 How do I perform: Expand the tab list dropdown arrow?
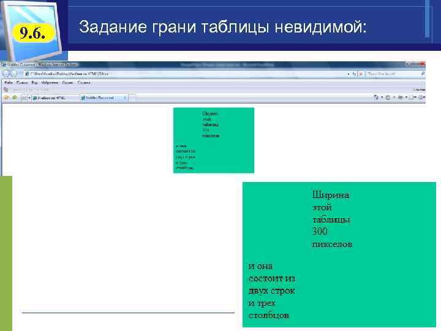point(29,97)
